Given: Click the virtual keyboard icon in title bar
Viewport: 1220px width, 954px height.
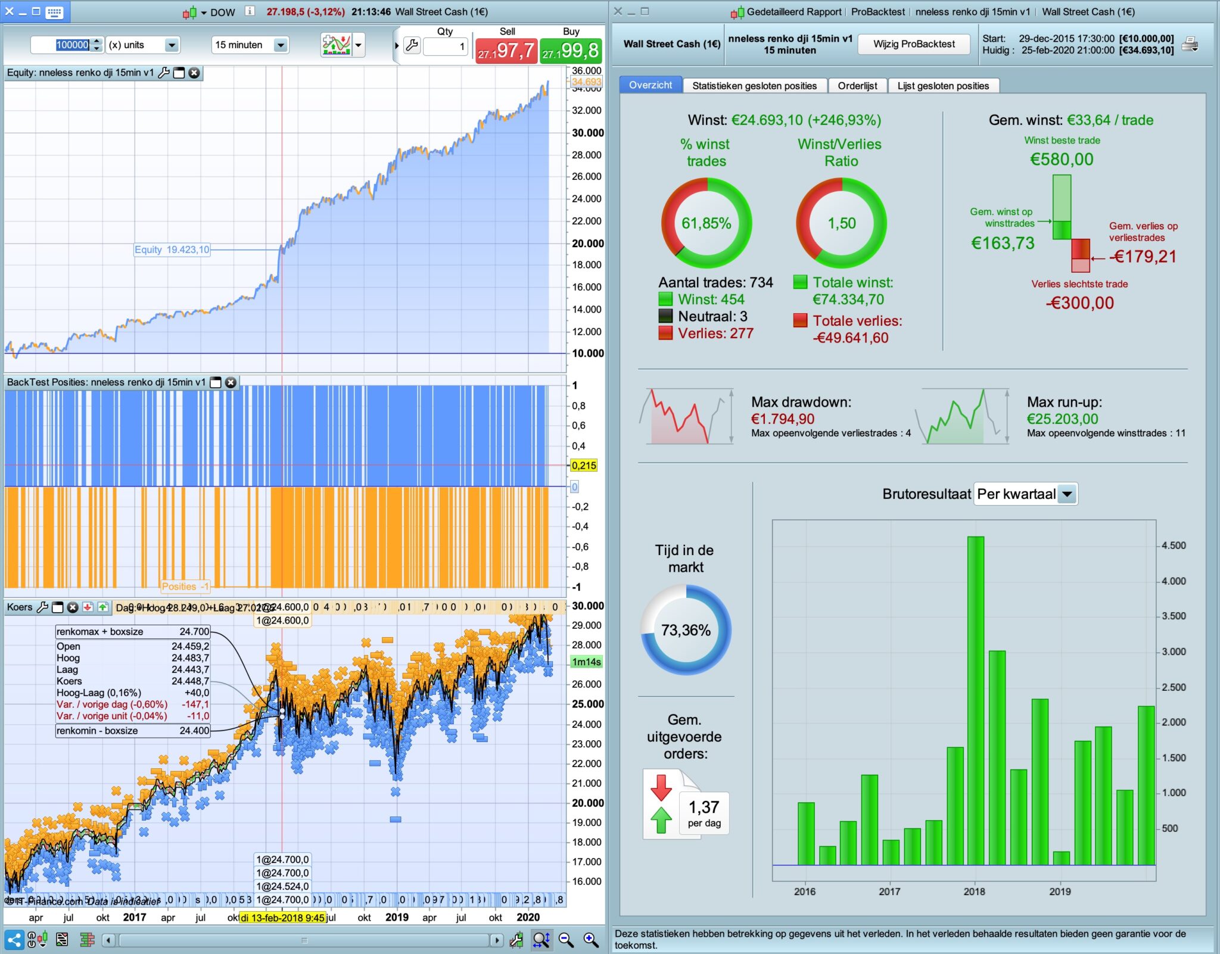Looking at the screenshot, I should pyautogui.click(x=54, y=12).
